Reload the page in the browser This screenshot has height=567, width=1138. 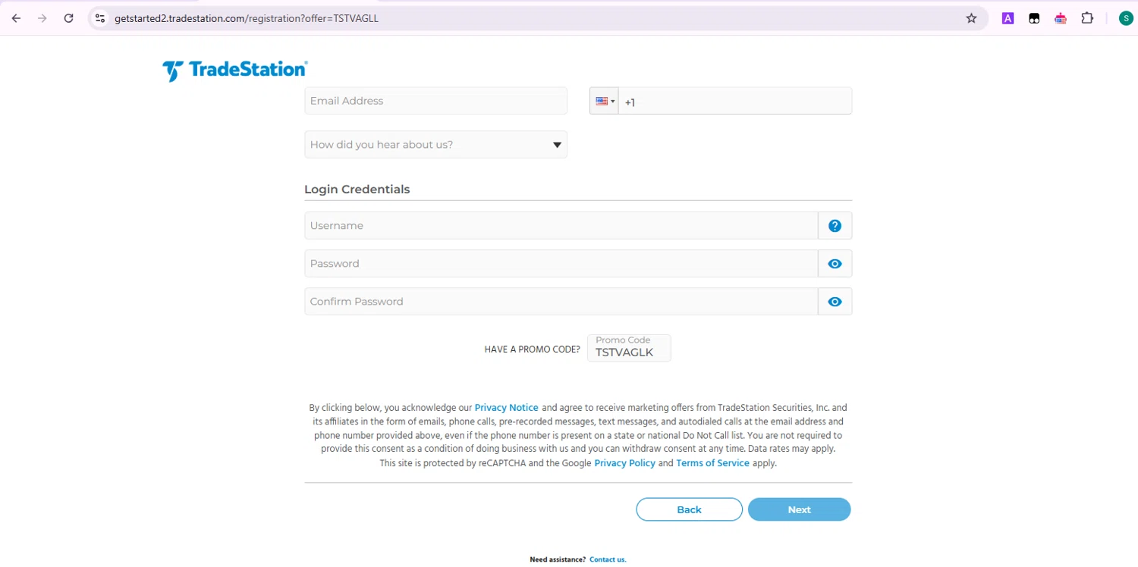[68, 18]
